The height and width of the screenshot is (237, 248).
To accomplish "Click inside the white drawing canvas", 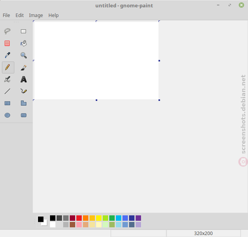I will tap(96, 61).
